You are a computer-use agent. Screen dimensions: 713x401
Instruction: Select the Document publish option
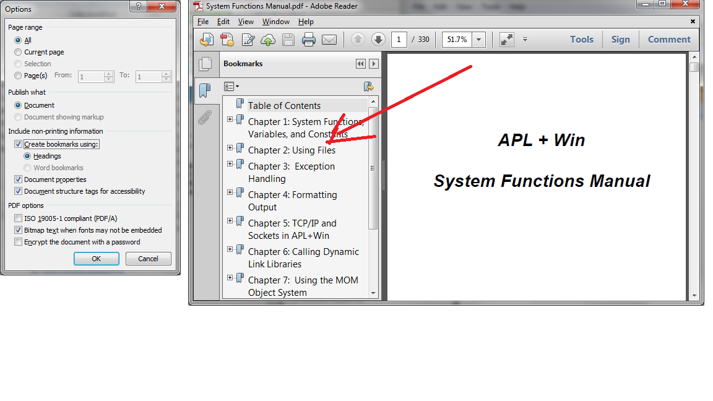[18, 105]
